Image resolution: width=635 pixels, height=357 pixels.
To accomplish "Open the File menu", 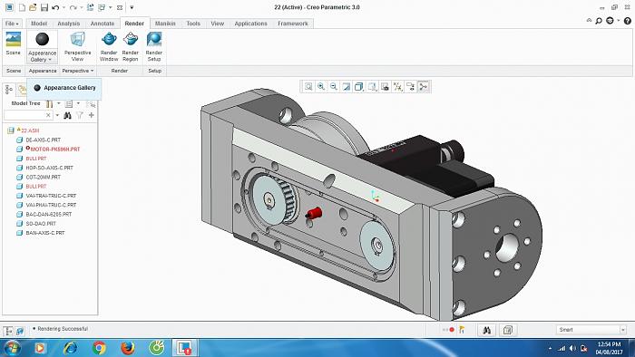I will (12, 24).
